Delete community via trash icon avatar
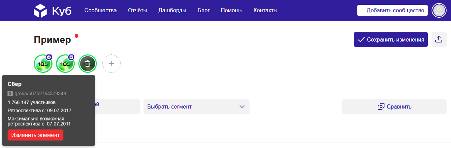The width and height of the screenshot is (451, 148). tap(88, 64)
